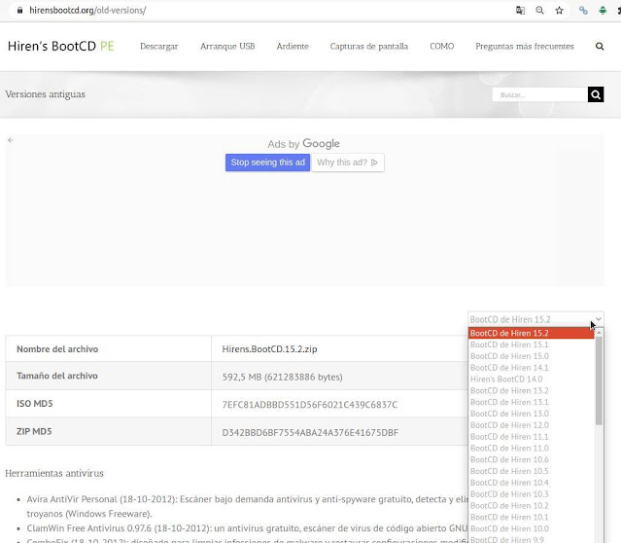Go to the Ardiente menu item
The height and width of the screenshot is (543, 621).
(293, 46)
